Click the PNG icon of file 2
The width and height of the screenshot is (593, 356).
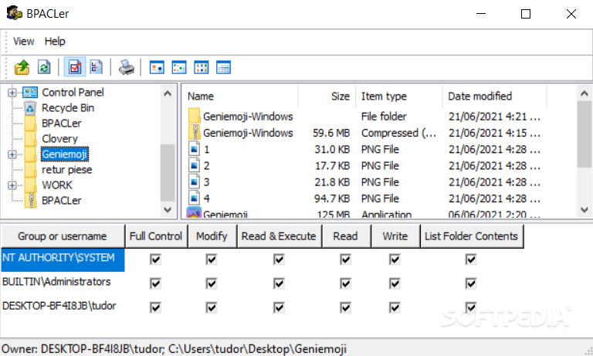pyautogui.click(x=194, y=165)
